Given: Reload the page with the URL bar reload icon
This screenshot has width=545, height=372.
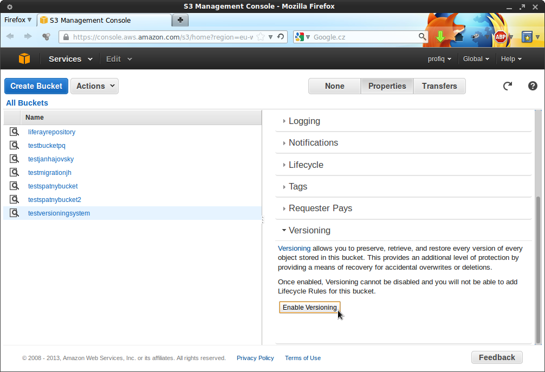Looking at the screenshot, I should [x=281, y=36].
